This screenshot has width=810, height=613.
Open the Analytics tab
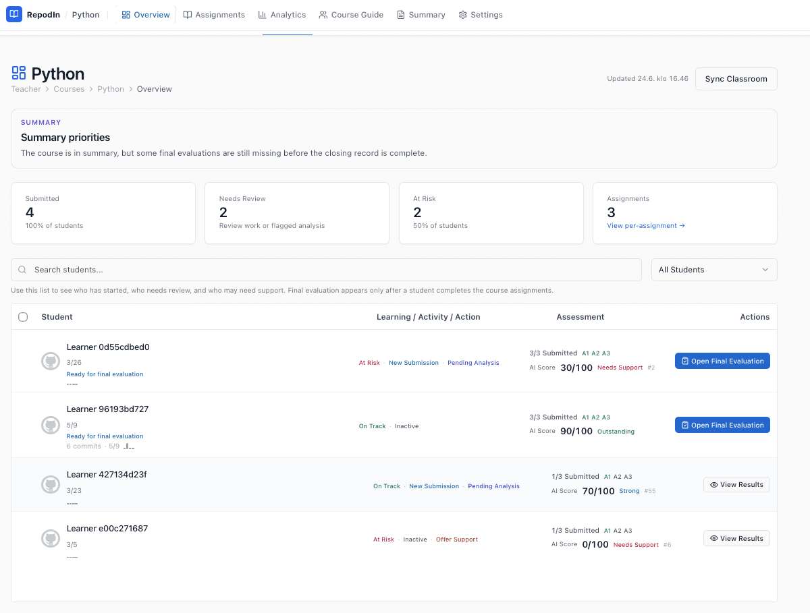click(282, 15)
